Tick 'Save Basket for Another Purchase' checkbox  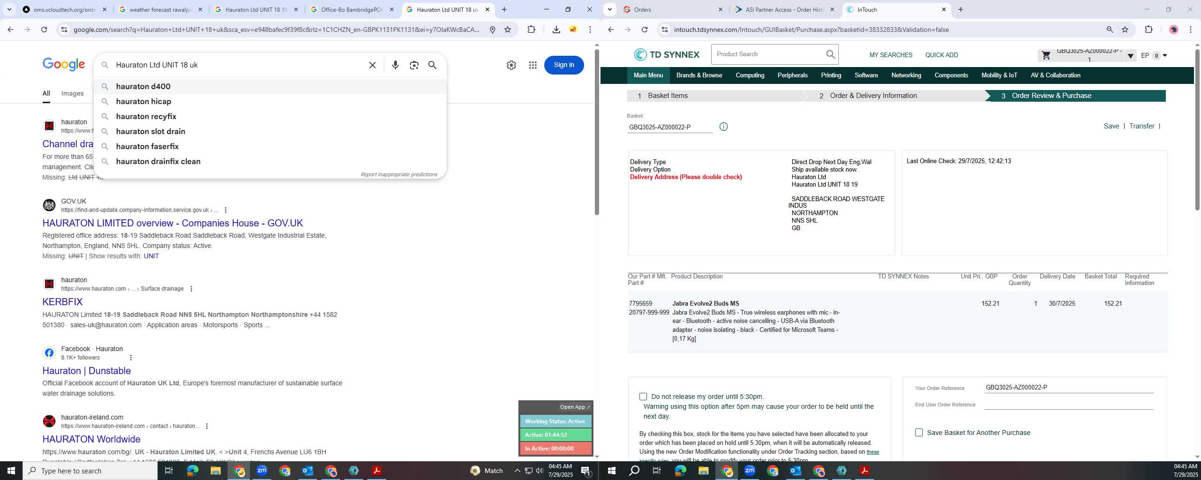coord(919,433)
